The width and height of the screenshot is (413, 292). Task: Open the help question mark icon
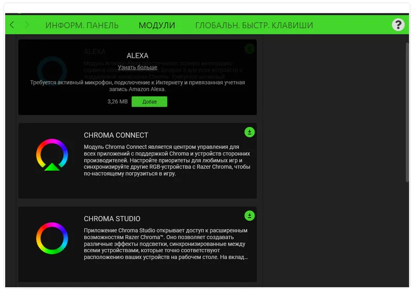398,25
